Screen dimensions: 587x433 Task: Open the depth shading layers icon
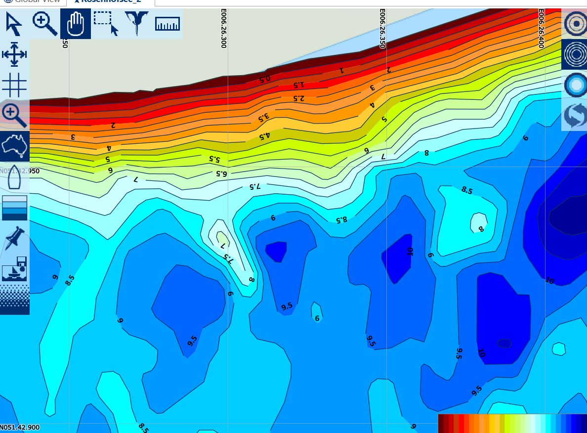point(14,208)
